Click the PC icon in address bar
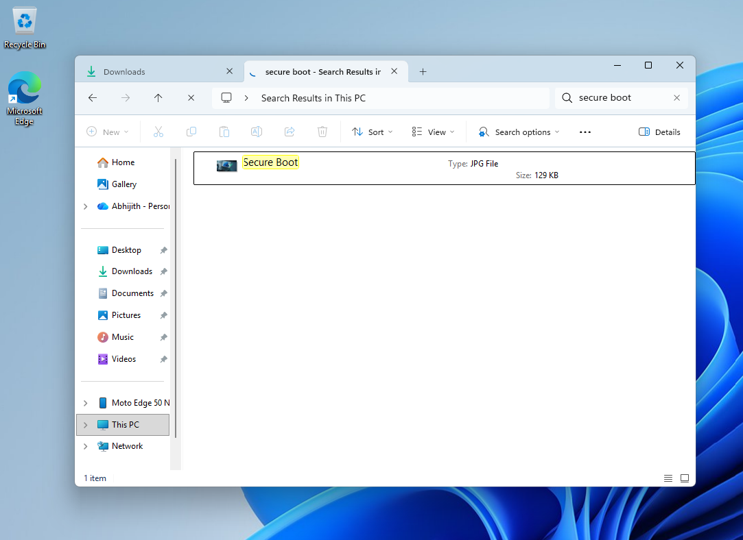Image resolution: width=743 pixels, height=540 pixels. [x=226, y=98]
